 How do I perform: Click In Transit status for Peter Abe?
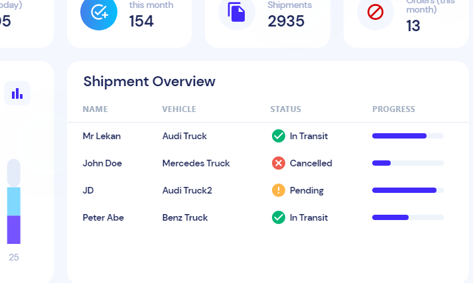pyautogui.click(x=309, y=217)
